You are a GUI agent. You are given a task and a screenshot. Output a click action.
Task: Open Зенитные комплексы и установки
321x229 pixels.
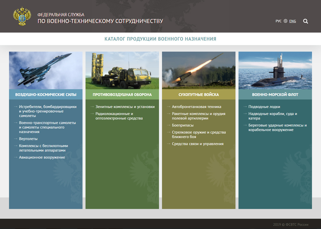[x=125, y=107]
